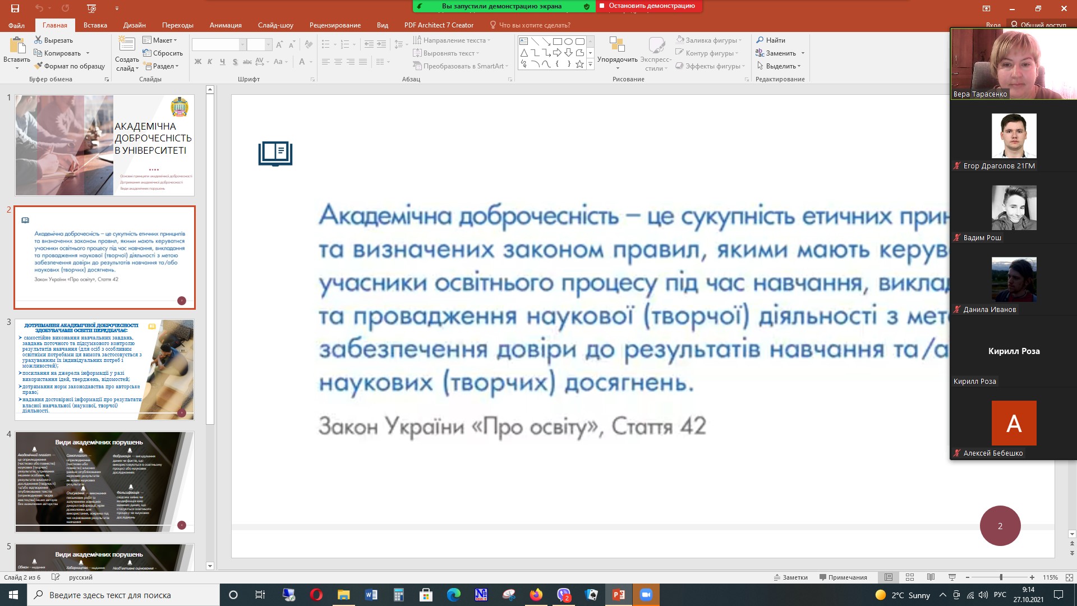Viewport: 1077px width, 606px height.
Task: Select the Arrange shapes icon
Action: 617,45
